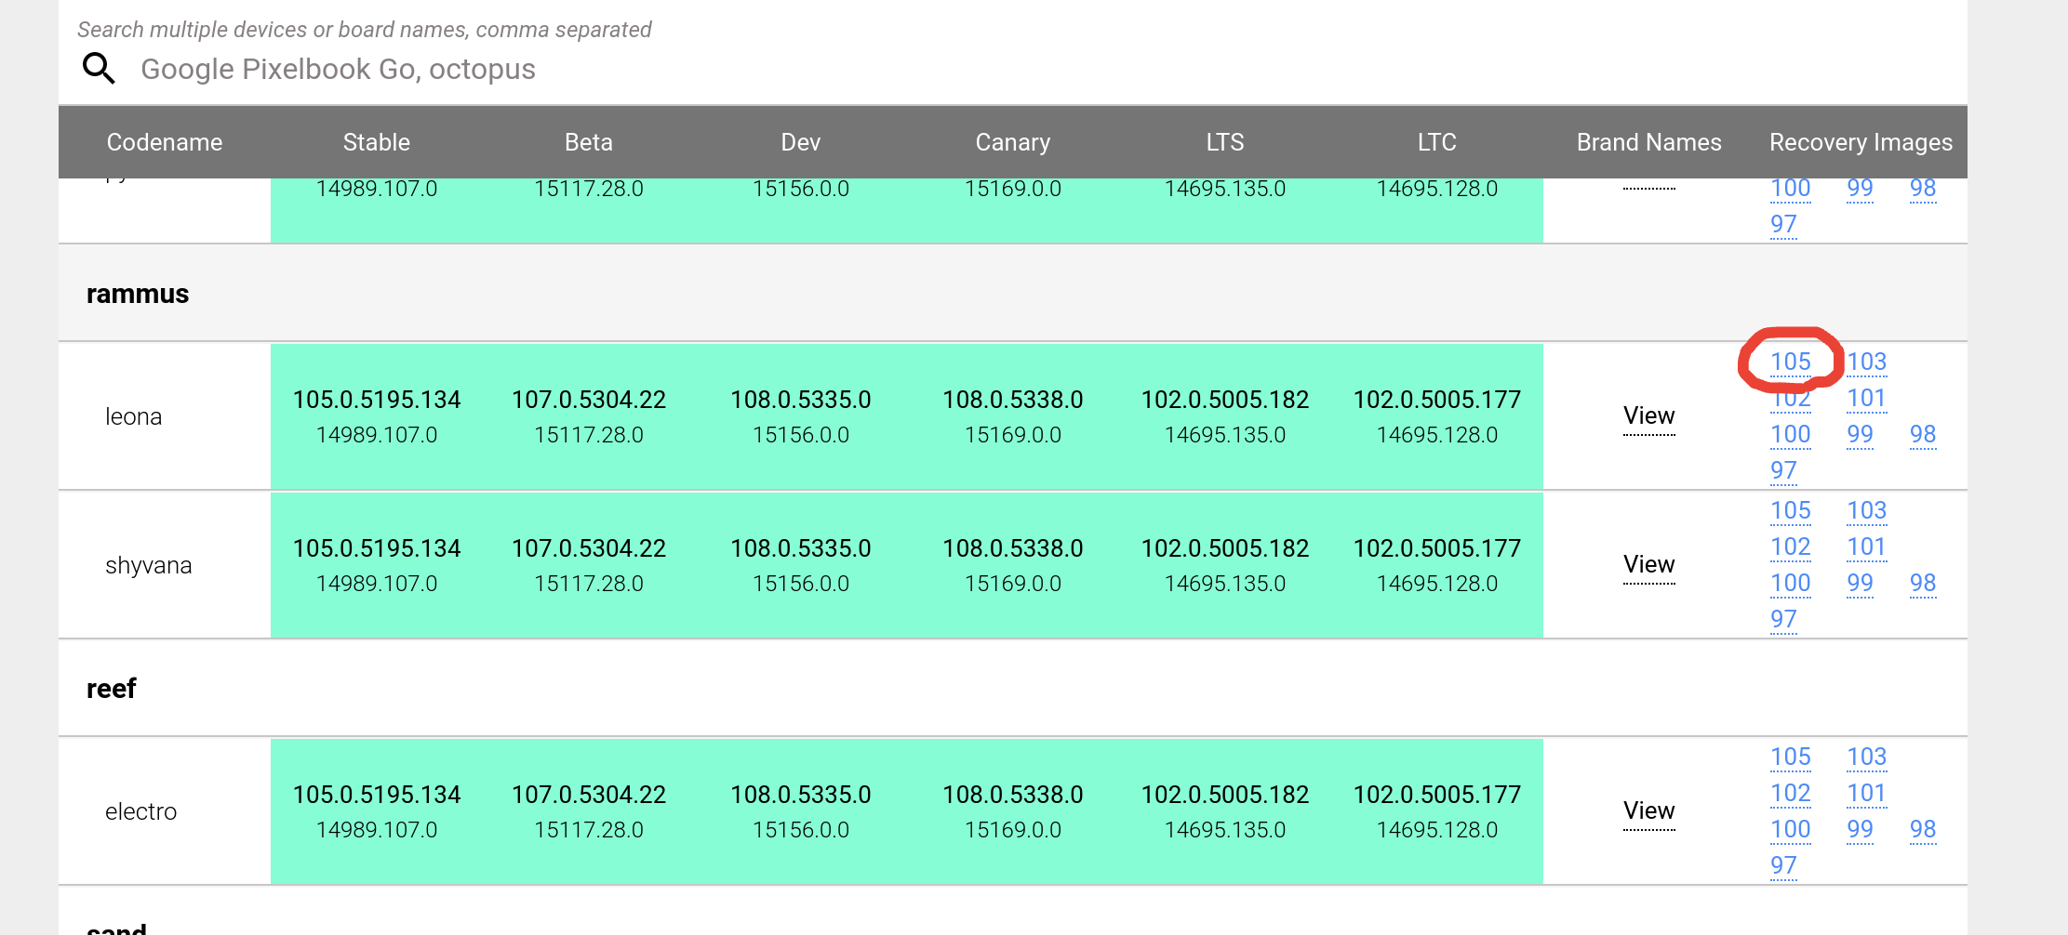The width and height of the screenshot is (2068, 935).
Task: View brand names for leona
Action: pyautogui.click(x=1648, y=416)
